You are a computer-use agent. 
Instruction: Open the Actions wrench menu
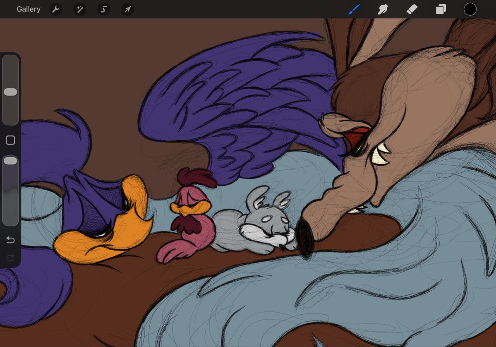[x=56, y=9]
